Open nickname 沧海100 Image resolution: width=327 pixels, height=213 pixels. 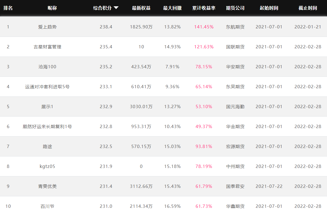click(x=47, y=67)
